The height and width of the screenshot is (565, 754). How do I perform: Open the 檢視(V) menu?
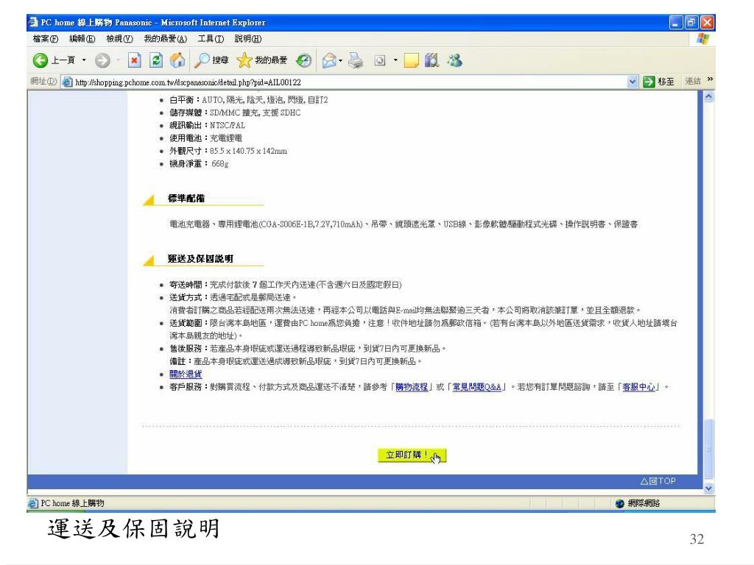tap(119, 39)
